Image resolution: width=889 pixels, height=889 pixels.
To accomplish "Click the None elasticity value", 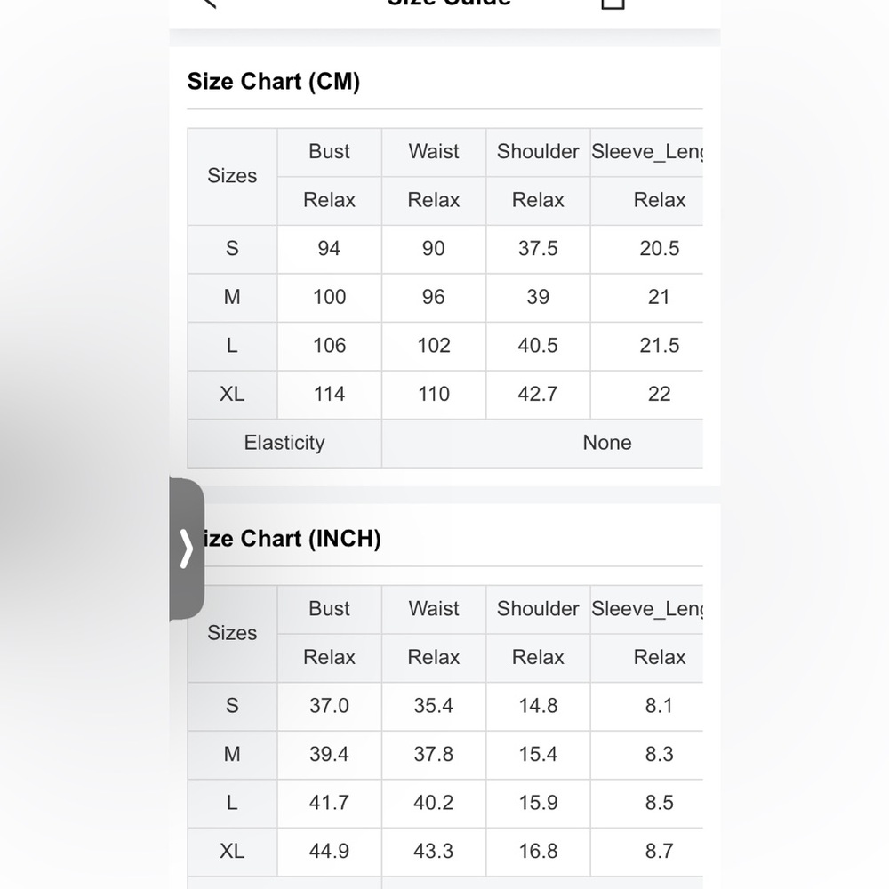I will [606, 443].
